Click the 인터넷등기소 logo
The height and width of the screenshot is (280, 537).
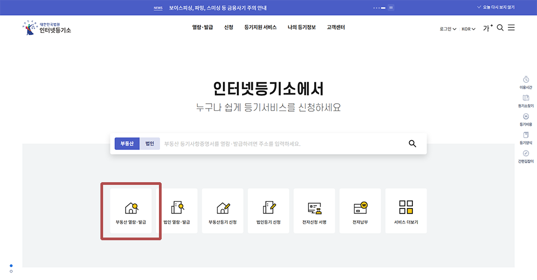pos(47,27)
